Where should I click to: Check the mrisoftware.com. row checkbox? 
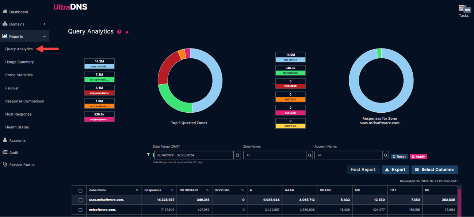coord(80,210)
